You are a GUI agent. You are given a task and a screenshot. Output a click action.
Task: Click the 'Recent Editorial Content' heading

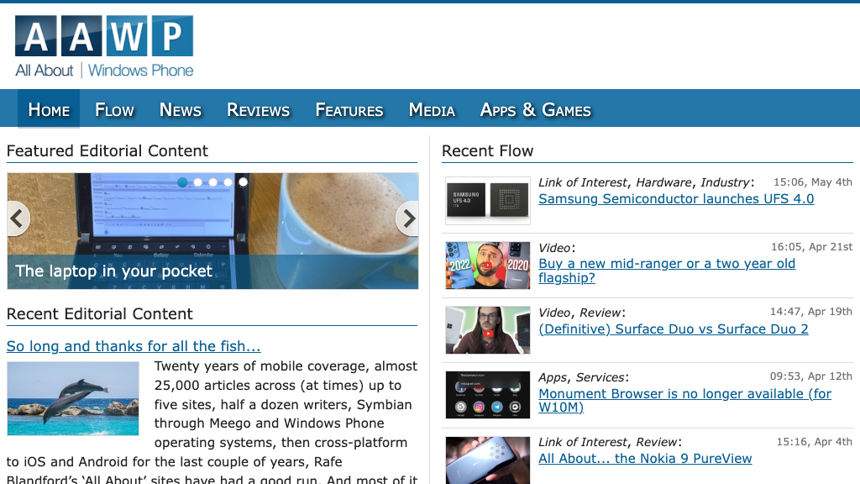point(99,314)
